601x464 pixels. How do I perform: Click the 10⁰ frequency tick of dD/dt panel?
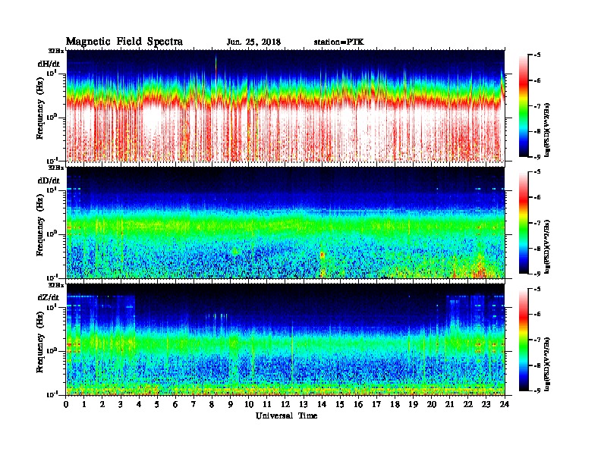pyautogui.click(x=52, y=234)
